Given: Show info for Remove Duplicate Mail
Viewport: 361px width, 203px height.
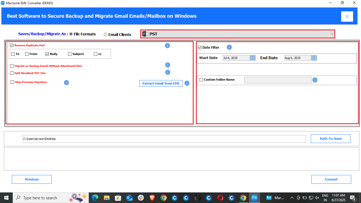Looking at the screenshot, I should tap(167, 46).
